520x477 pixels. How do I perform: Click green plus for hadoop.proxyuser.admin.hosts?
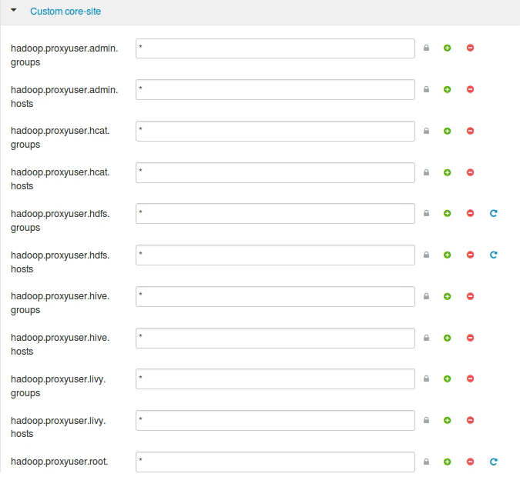(x=447, y=89)
